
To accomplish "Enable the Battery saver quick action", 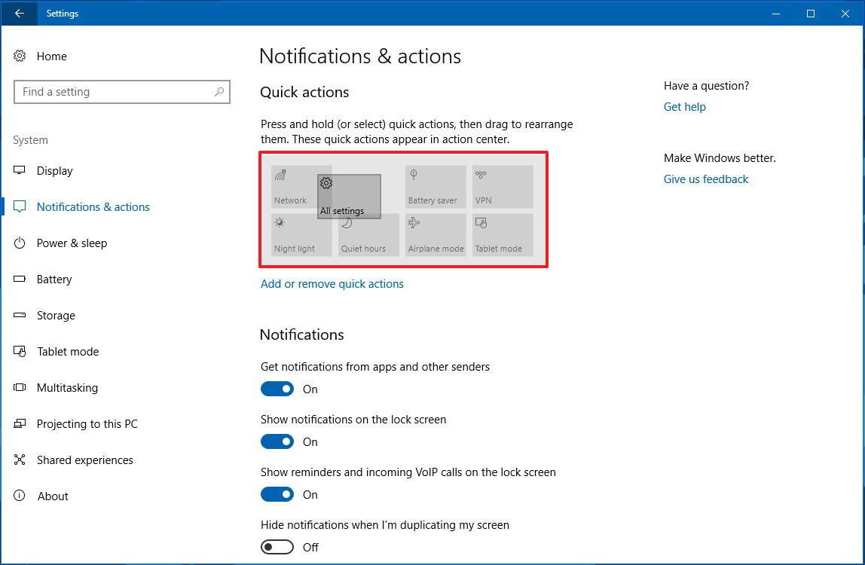I will click(436, 186).
